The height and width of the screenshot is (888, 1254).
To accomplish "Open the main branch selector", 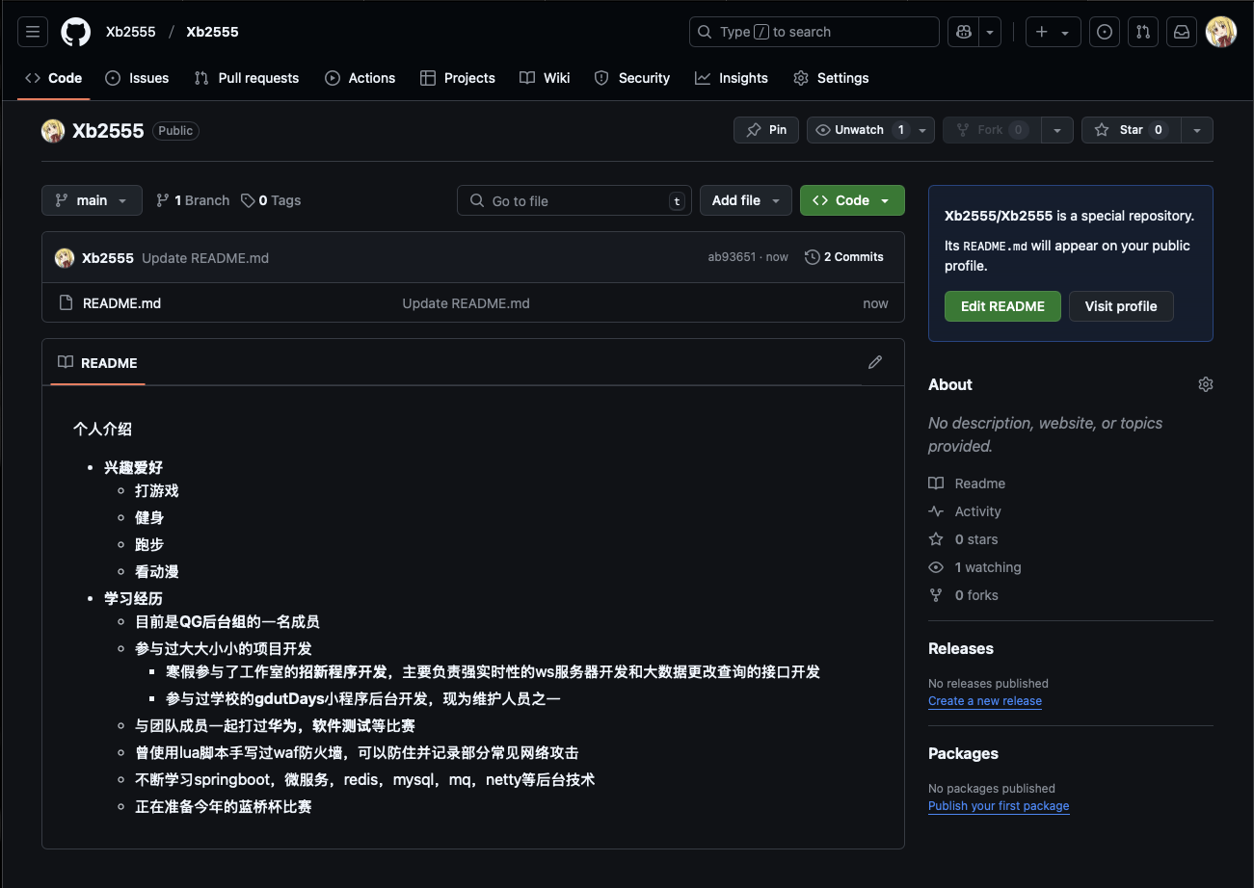I will (x=92, y=200).
